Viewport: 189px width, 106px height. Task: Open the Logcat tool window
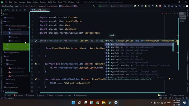click(40, 95)
